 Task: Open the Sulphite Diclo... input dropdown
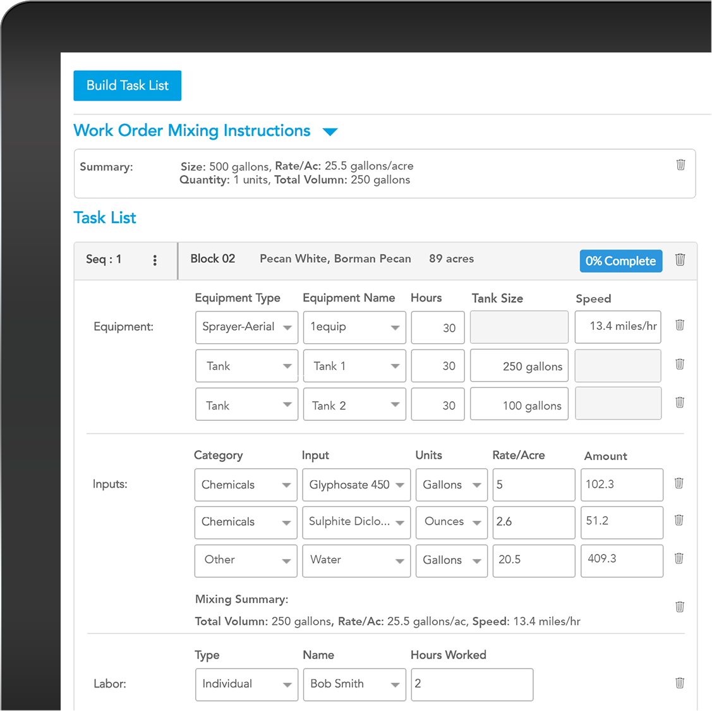(x=356, y=523)
